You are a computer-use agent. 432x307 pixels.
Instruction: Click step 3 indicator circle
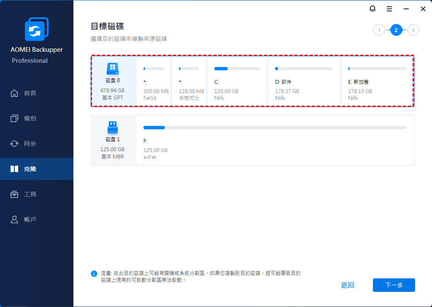(x=413, y=30)
